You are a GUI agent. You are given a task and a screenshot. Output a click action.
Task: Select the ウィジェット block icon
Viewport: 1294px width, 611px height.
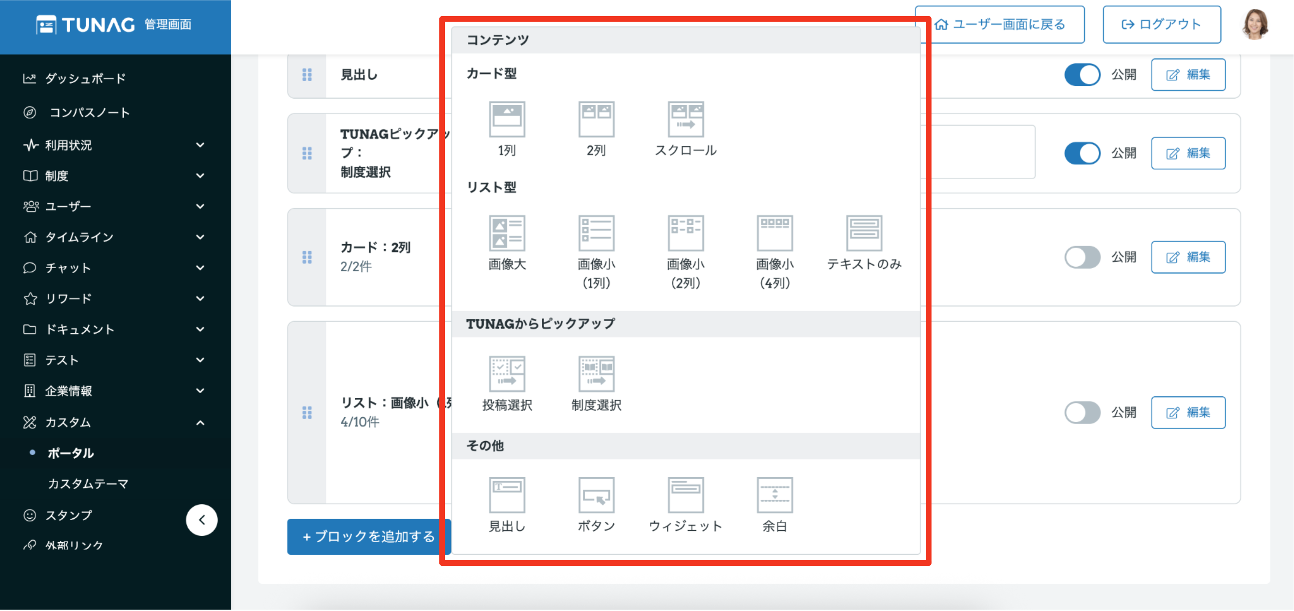pos(685,495)
